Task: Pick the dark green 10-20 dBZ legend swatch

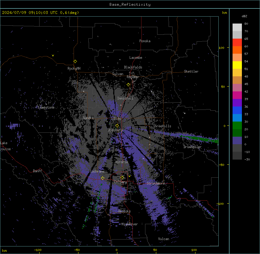Action: 237,133
